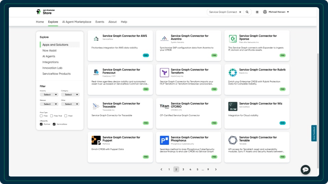Expand Michael Hansen account dropdown arrow

288,12
